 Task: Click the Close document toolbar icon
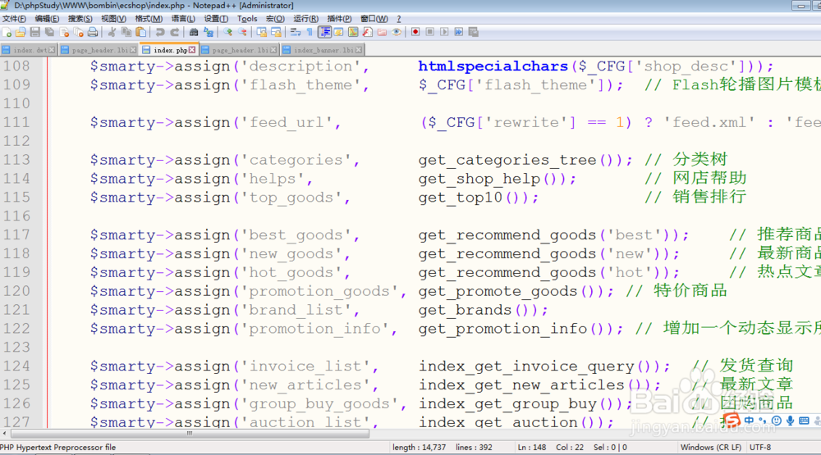(64, 32)
